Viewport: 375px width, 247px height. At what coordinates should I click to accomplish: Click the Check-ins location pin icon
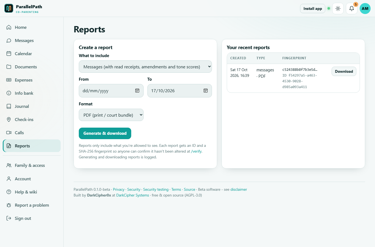pos(9,119)
